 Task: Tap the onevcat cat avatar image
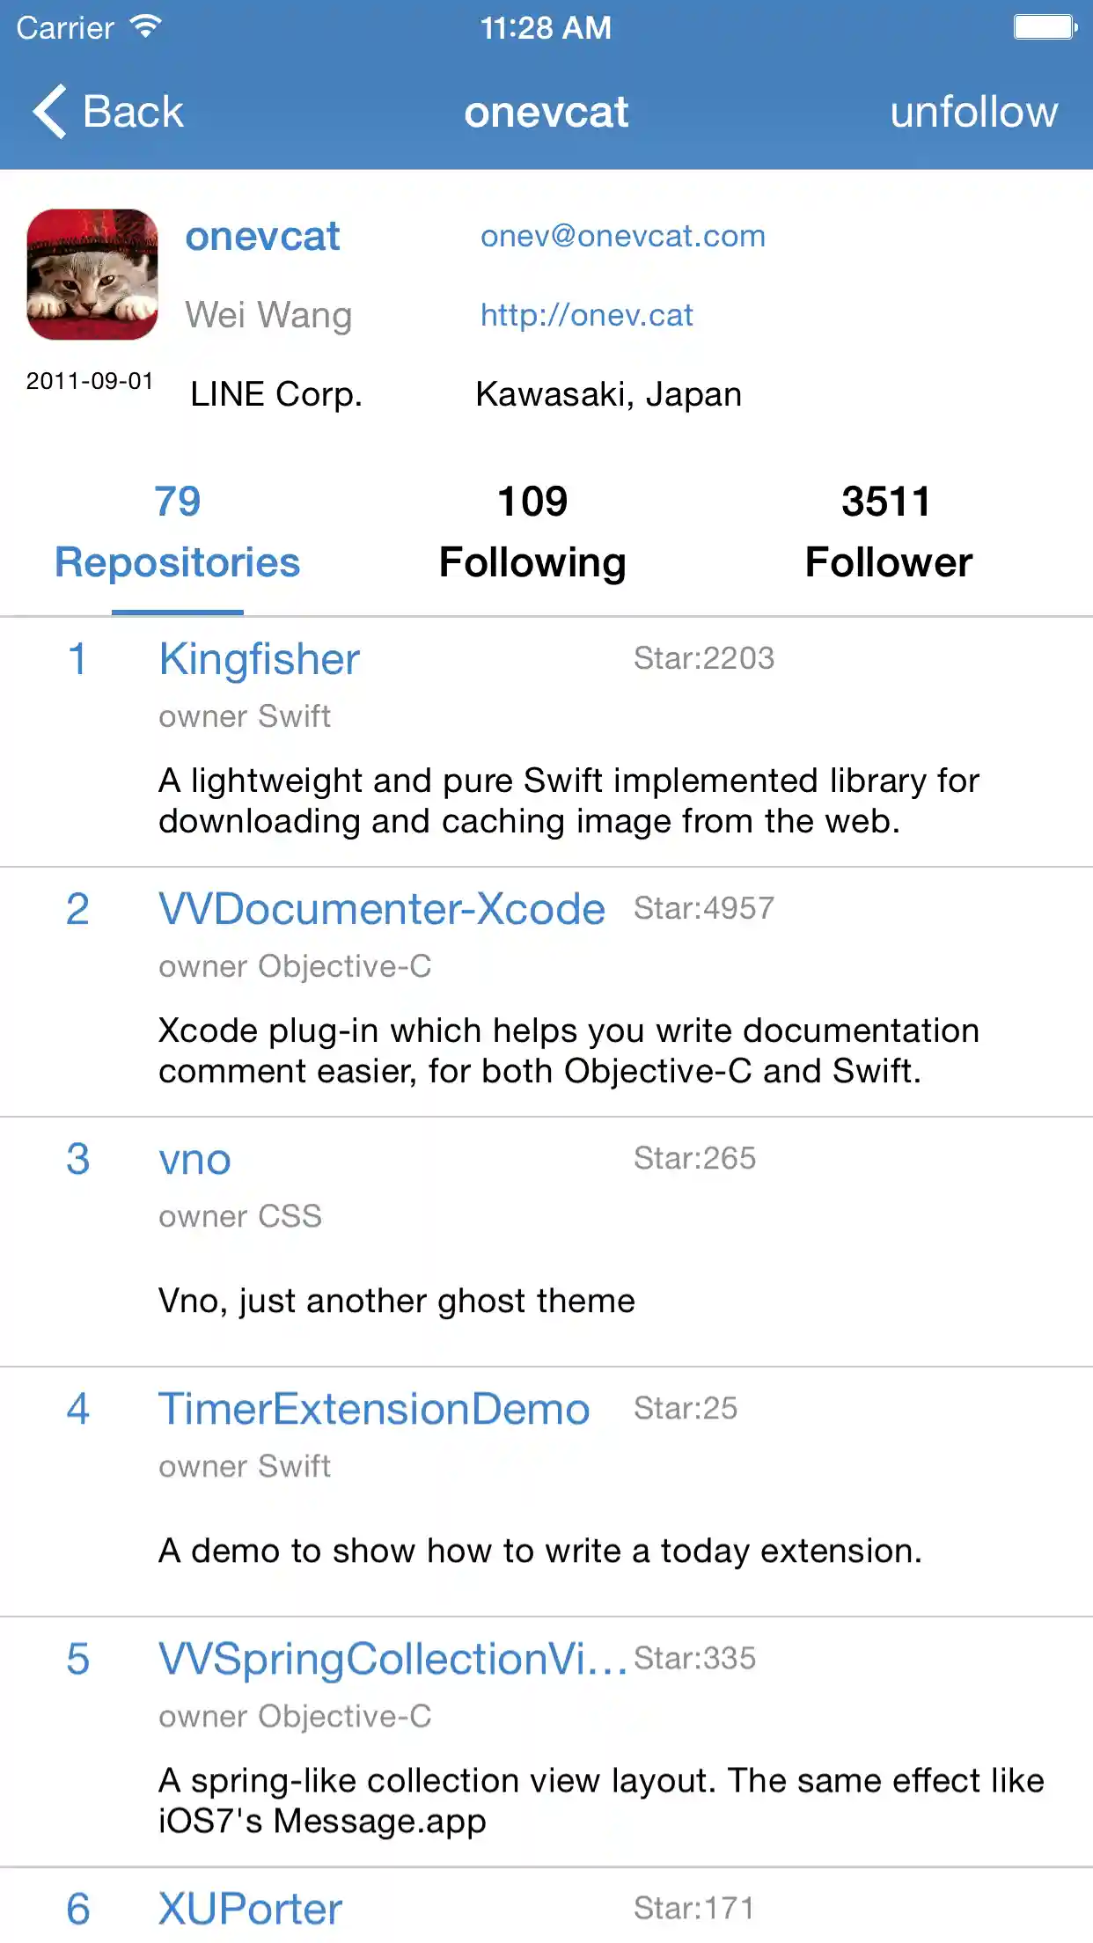92,275
